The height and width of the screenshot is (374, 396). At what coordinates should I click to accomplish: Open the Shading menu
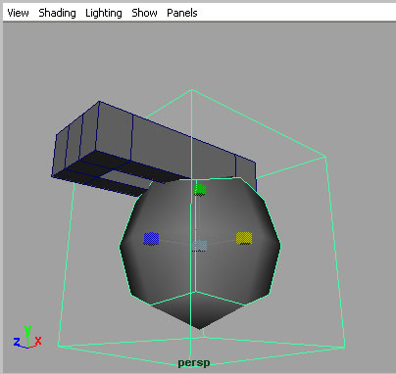57,13
